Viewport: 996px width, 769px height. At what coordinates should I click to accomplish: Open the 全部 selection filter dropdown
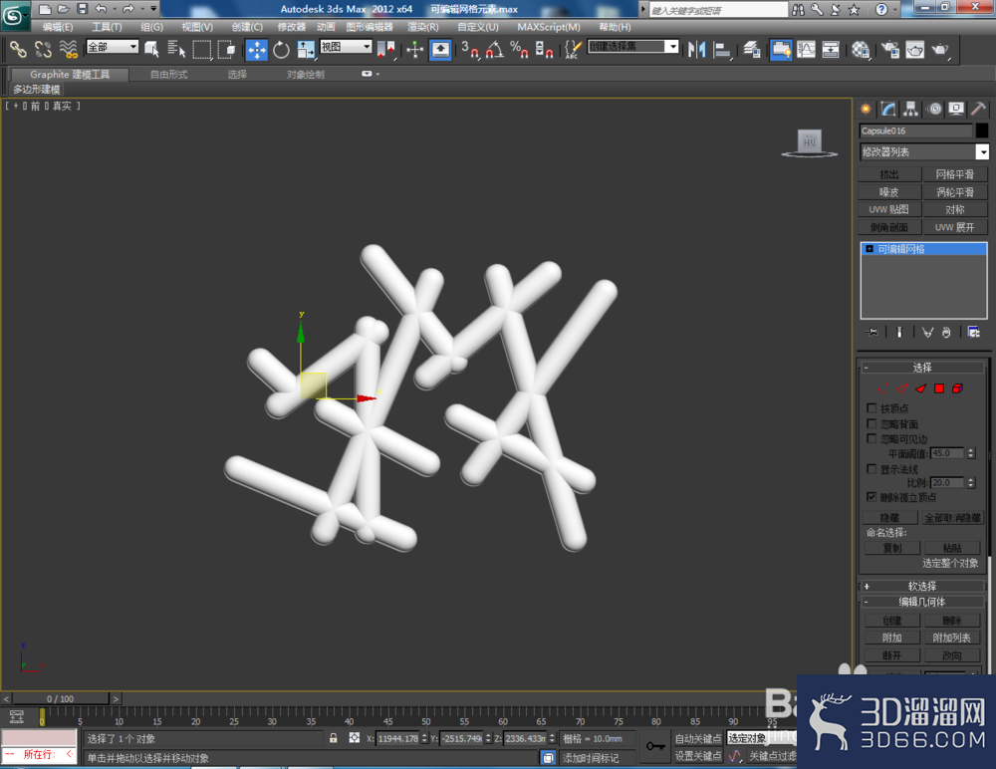point(113,47)
